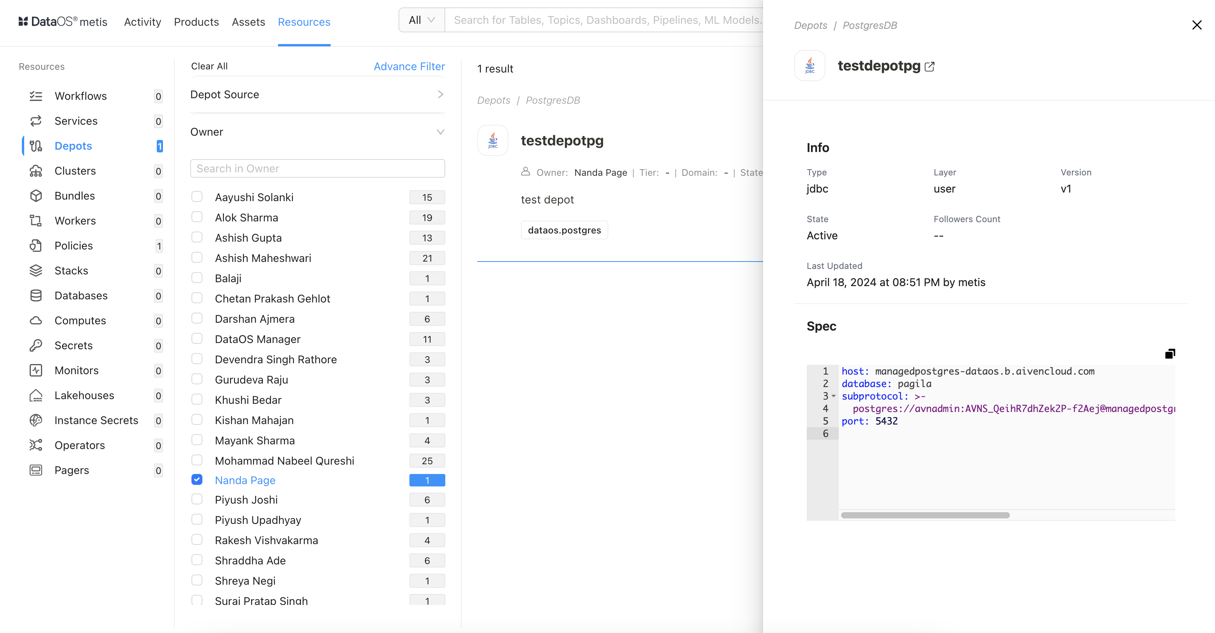Open the testdepotpg result title
Viewport: 1215px width, 633px height.
562,140
